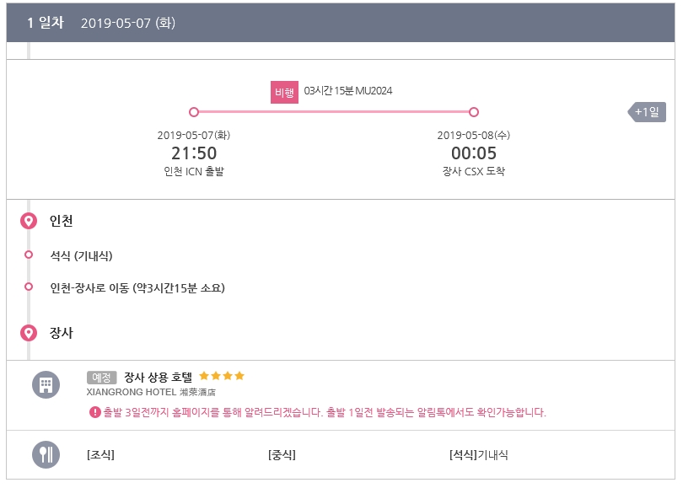Click the hotel building icon
Image resolution: width=683 pixels, height=488 pixels.
(46, 385)
